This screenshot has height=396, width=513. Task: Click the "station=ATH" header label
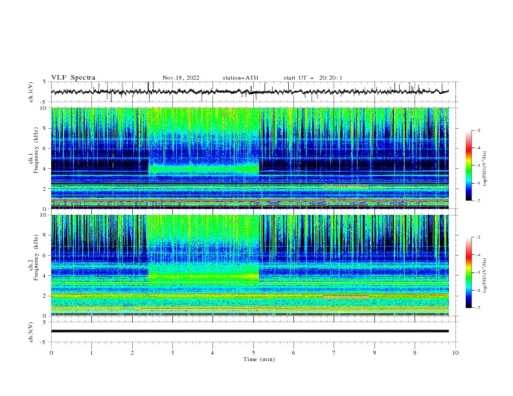tap(240, 78)
